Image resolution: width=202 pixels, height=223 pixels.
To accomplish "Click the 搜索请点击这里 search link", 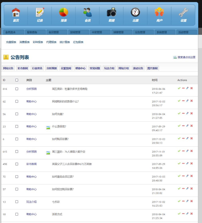I will point(186,57).
